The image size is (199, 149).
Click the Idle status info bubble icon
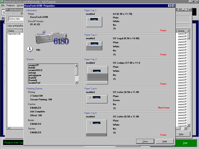pyautogui.click(x=30, y=49)
